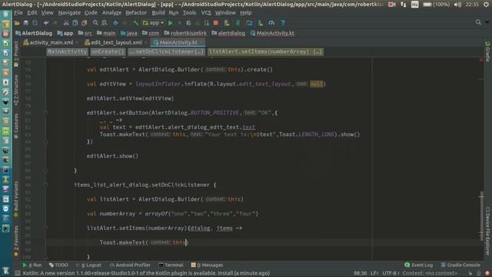Open the Event Log panel
This screenshot has width=492, height=277.
[x=419, y=265]
